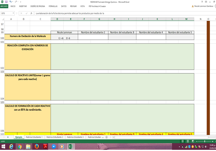
Task: Switch to the Rubrica Estudiante 3 sheet
Action: point(75,137)
